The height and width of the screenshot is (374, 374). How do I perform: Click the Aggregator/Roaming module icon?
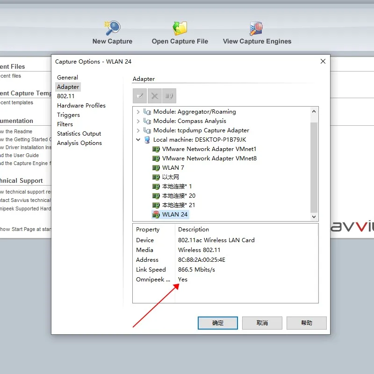click(x=147, y=112)
